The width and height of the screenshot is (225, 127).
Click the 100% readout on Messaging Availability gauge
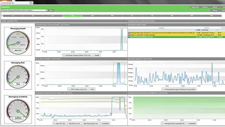coord(18,118)
